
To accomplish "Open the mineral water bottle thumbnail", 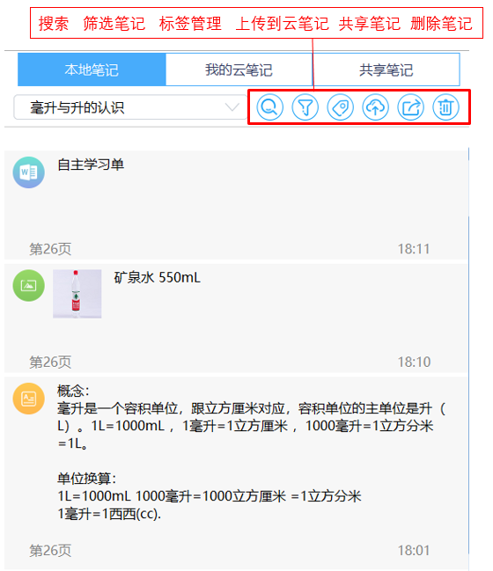I will pyautogui.click(x=77, y=294).
